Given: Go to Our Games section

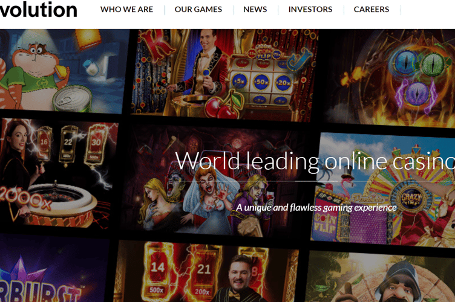Looking at the screenshot, I should [198, 10].
